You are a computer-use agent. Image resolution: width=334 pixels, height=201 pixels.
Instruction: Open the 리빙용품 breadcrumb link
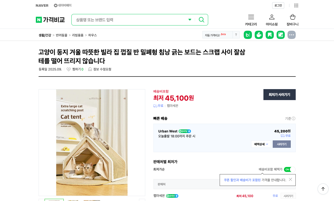pyautogui.click(x=77, y=35)
